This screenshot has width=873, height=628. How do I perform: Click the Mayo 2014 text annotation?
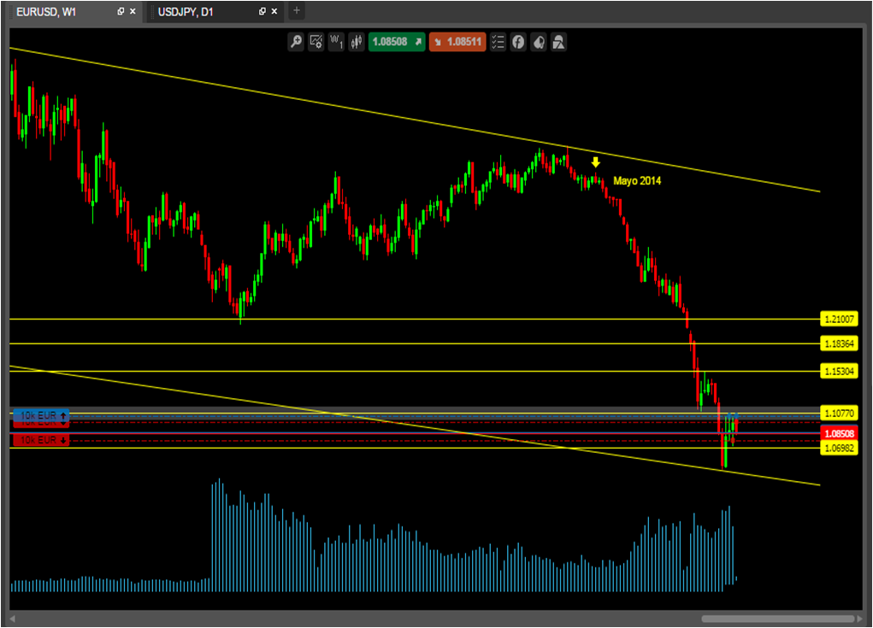tap(637, 181)
